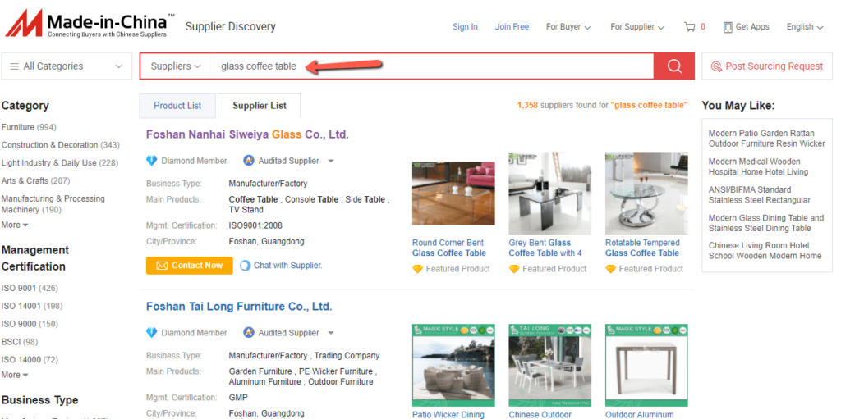This screenshot has height=419, width=841.
Task: Open the Round Corner Bent table thumbnail
Action: point(453,193)
